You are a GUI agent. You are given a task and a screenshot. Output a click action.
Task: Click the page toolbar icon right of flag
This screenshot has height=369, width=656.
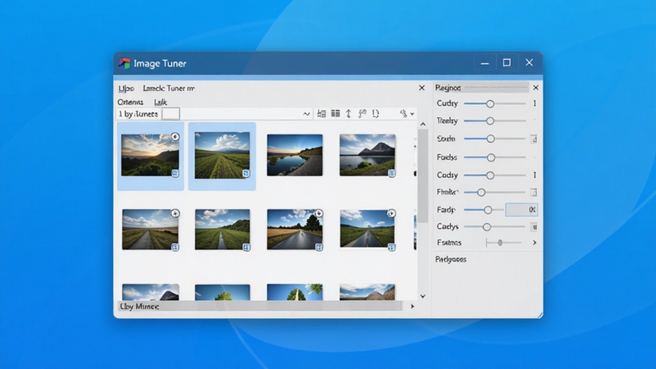coord(376,113)
